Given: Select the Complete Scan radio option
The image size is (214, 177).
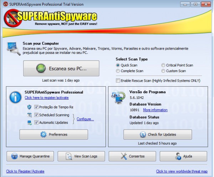Looking at the screenshot, I should click(x=118, y=71).
